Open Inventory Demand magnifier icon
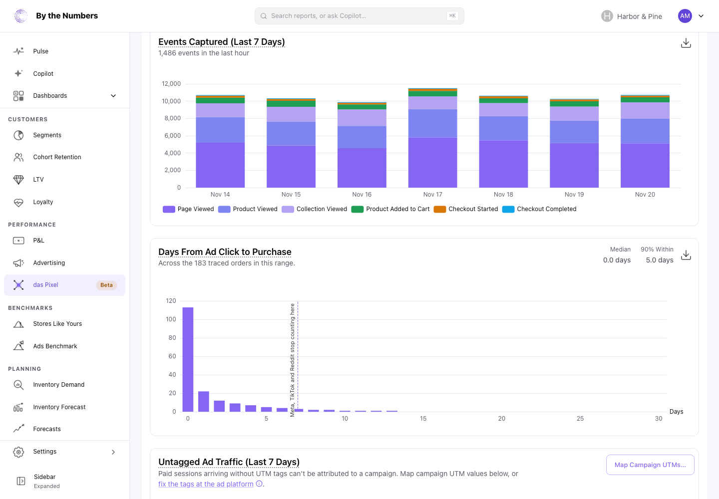Viewport: 719px width, 499px height. [18, 385]
